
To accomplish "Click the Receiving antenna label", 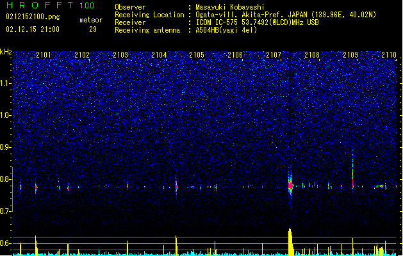I will coord(147,30).
